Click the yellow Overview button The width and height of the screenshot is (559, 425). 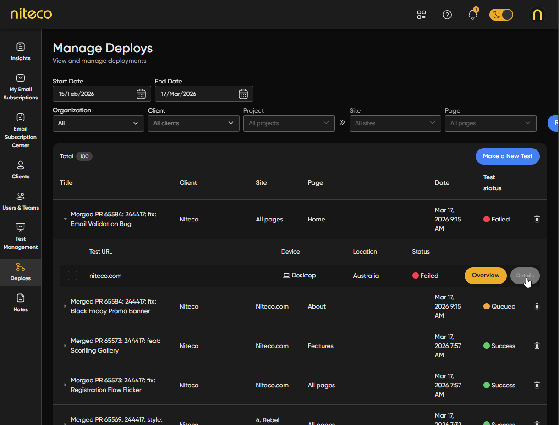coord(485,276)
